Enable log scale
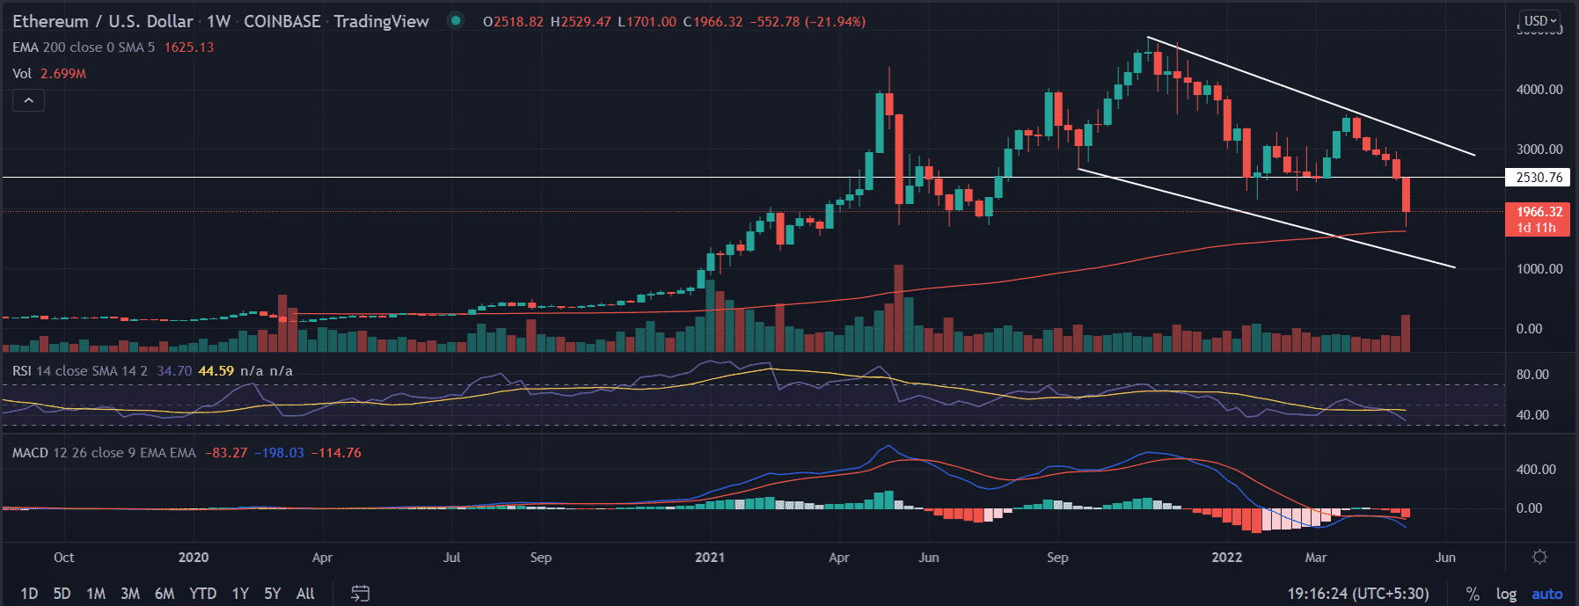 pos(1506,594)
